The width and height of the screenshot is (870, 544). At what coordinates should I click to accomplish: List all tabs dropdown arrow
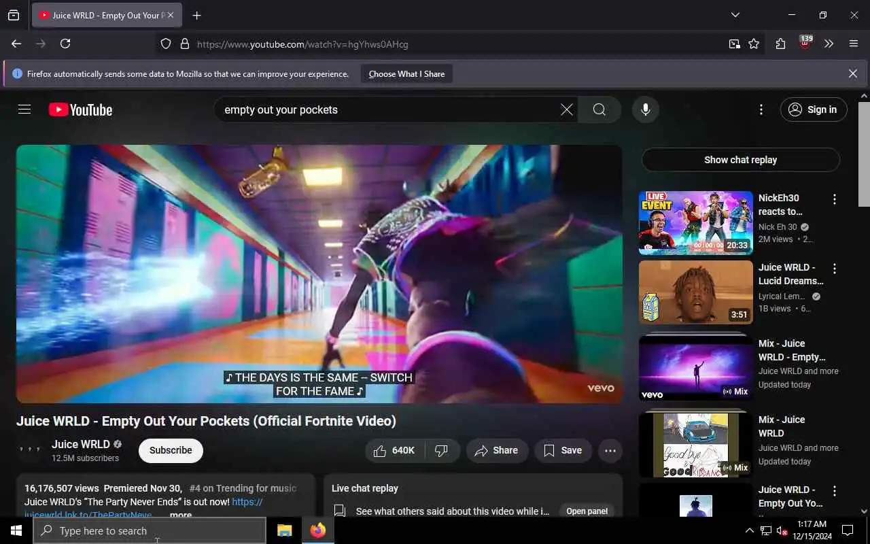735,15
